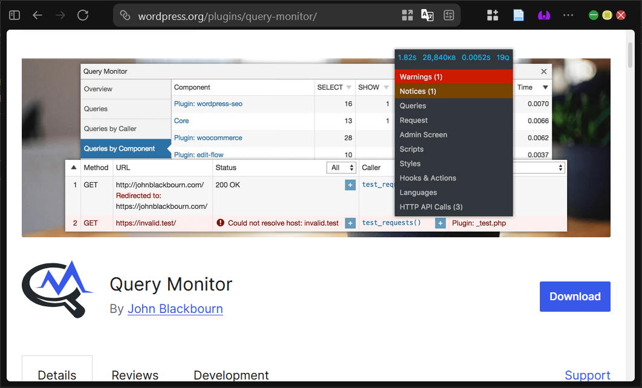Switch to the Development tab

[x=231, y=375]
